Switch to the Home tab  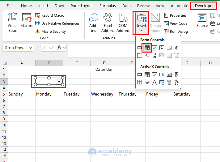coord(26,6)
